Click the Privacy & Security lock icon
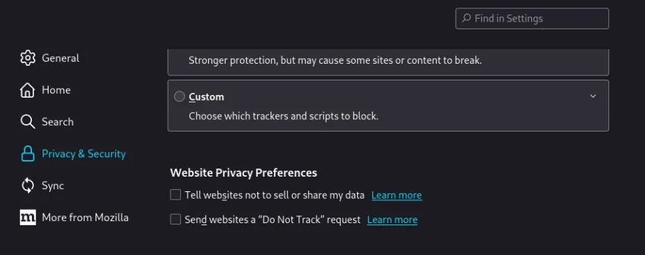Screen dimensions: 645x255 click(x=28, y=154)
